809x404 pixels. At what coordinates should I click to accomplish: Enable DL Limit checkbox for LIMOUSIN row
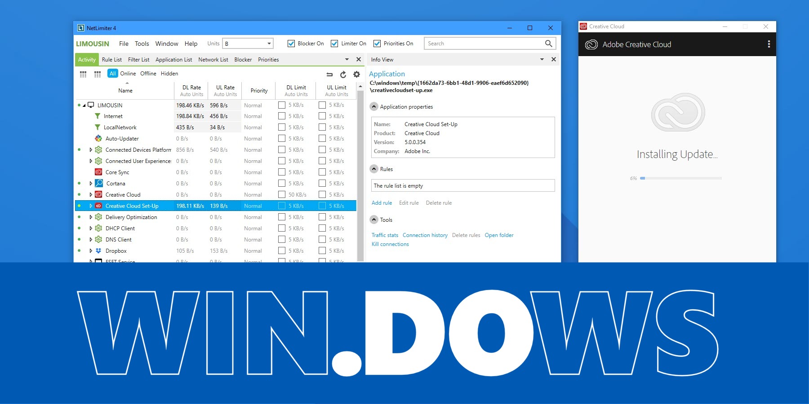pyautogui.click(x=282, y=105)
